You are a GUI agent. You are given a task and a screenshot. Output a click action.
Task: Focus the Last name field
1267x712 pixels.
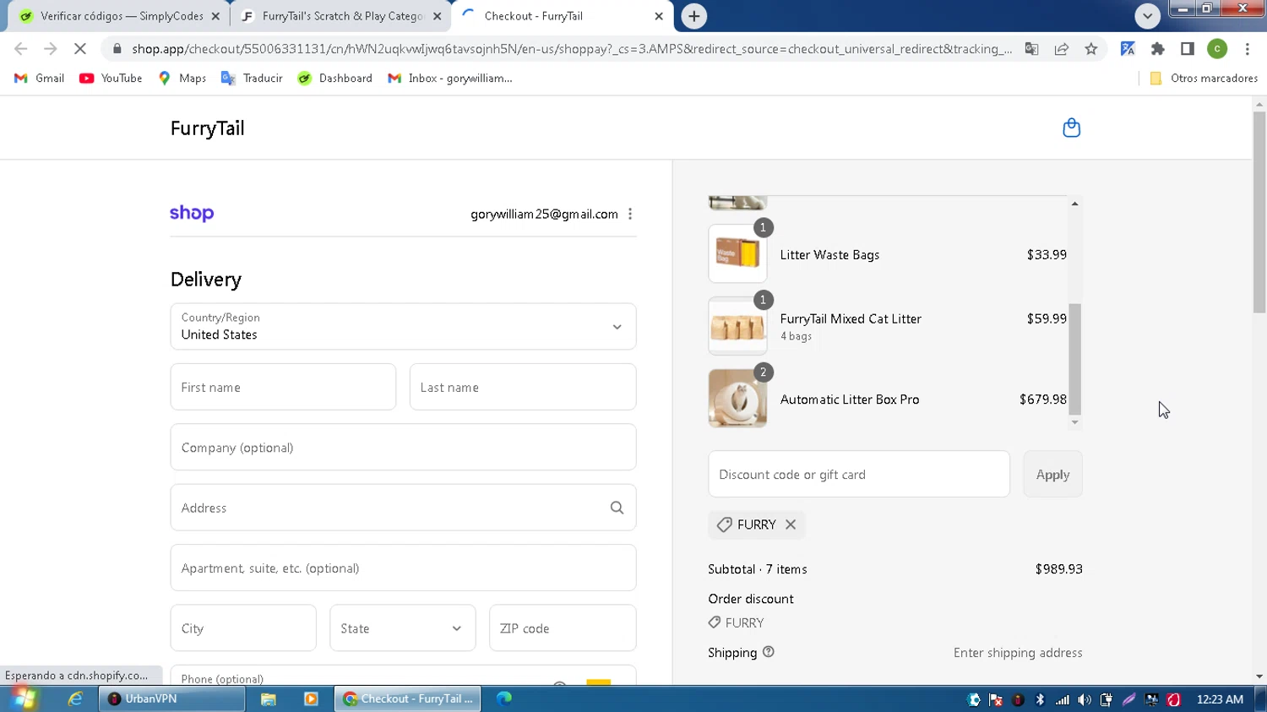coord(523,387)
